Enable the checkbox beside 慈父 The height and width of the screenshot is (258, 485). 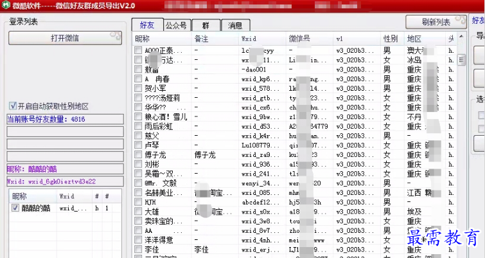point(138,136)
